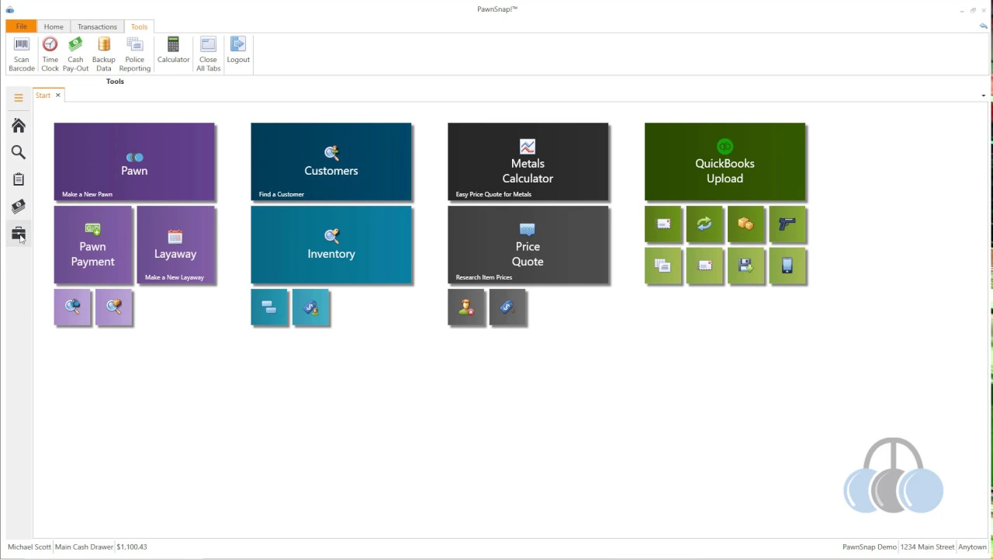Click Close All Tabs
The height and width of the screenshot is (559, 993).
pyautogui.click(x=208, y=54)
